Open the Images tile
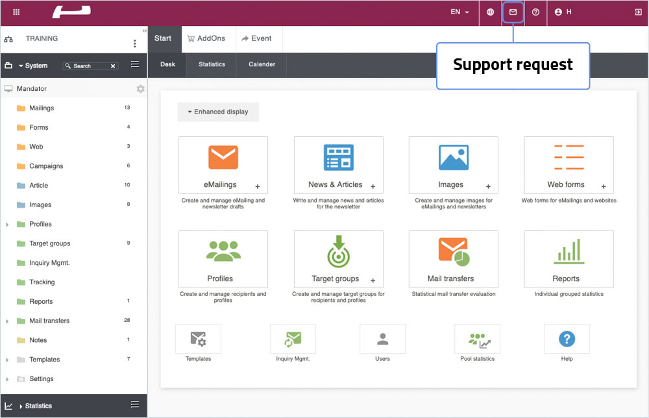649x418 pixels. click(453, 165)
